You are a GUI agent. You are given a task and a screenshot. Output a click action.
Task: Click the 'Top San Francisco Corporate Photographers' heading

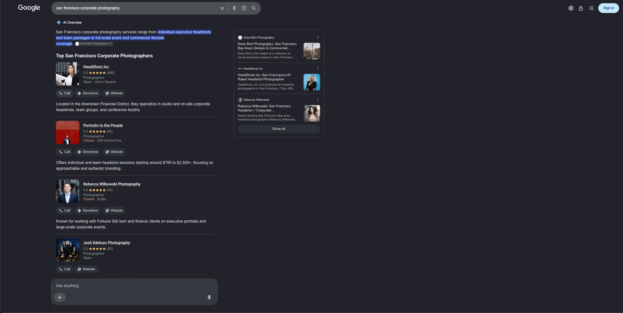[x=104, y=56]
